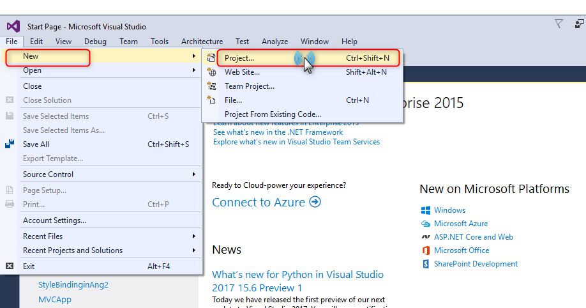Click the Team Project icon
Image resolution: width=586 pixels, height=308 pixels.
click(212, 86)
